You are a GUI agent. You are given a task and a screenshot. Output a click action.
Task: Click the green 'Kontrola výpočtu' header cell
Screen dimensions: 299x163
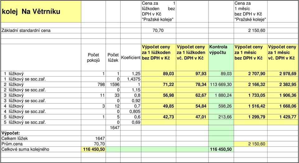(x=221, y=58)
